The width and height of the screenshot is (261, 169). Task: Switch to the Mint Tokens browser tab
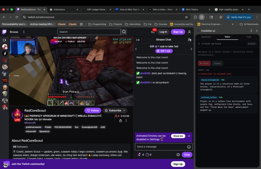(x=196, y=10)
